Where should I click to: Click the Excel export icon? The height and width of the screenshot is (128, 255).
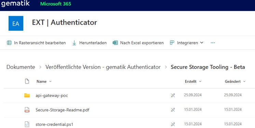click(x=115, y=43)
